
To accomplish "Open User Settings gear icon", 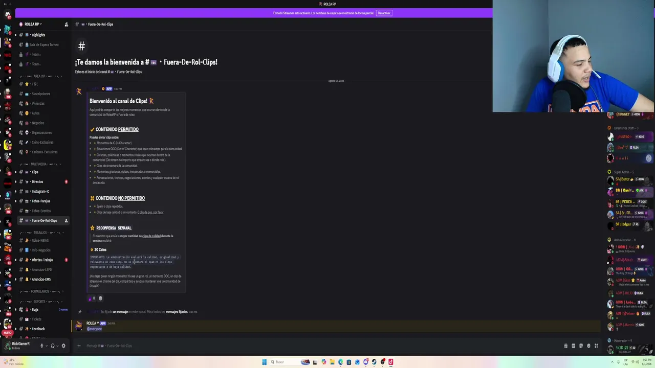I will coord(63,346).
